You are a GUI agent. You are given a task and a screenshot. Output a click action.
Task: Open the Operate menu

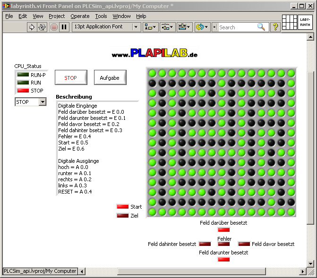(80, 16)
